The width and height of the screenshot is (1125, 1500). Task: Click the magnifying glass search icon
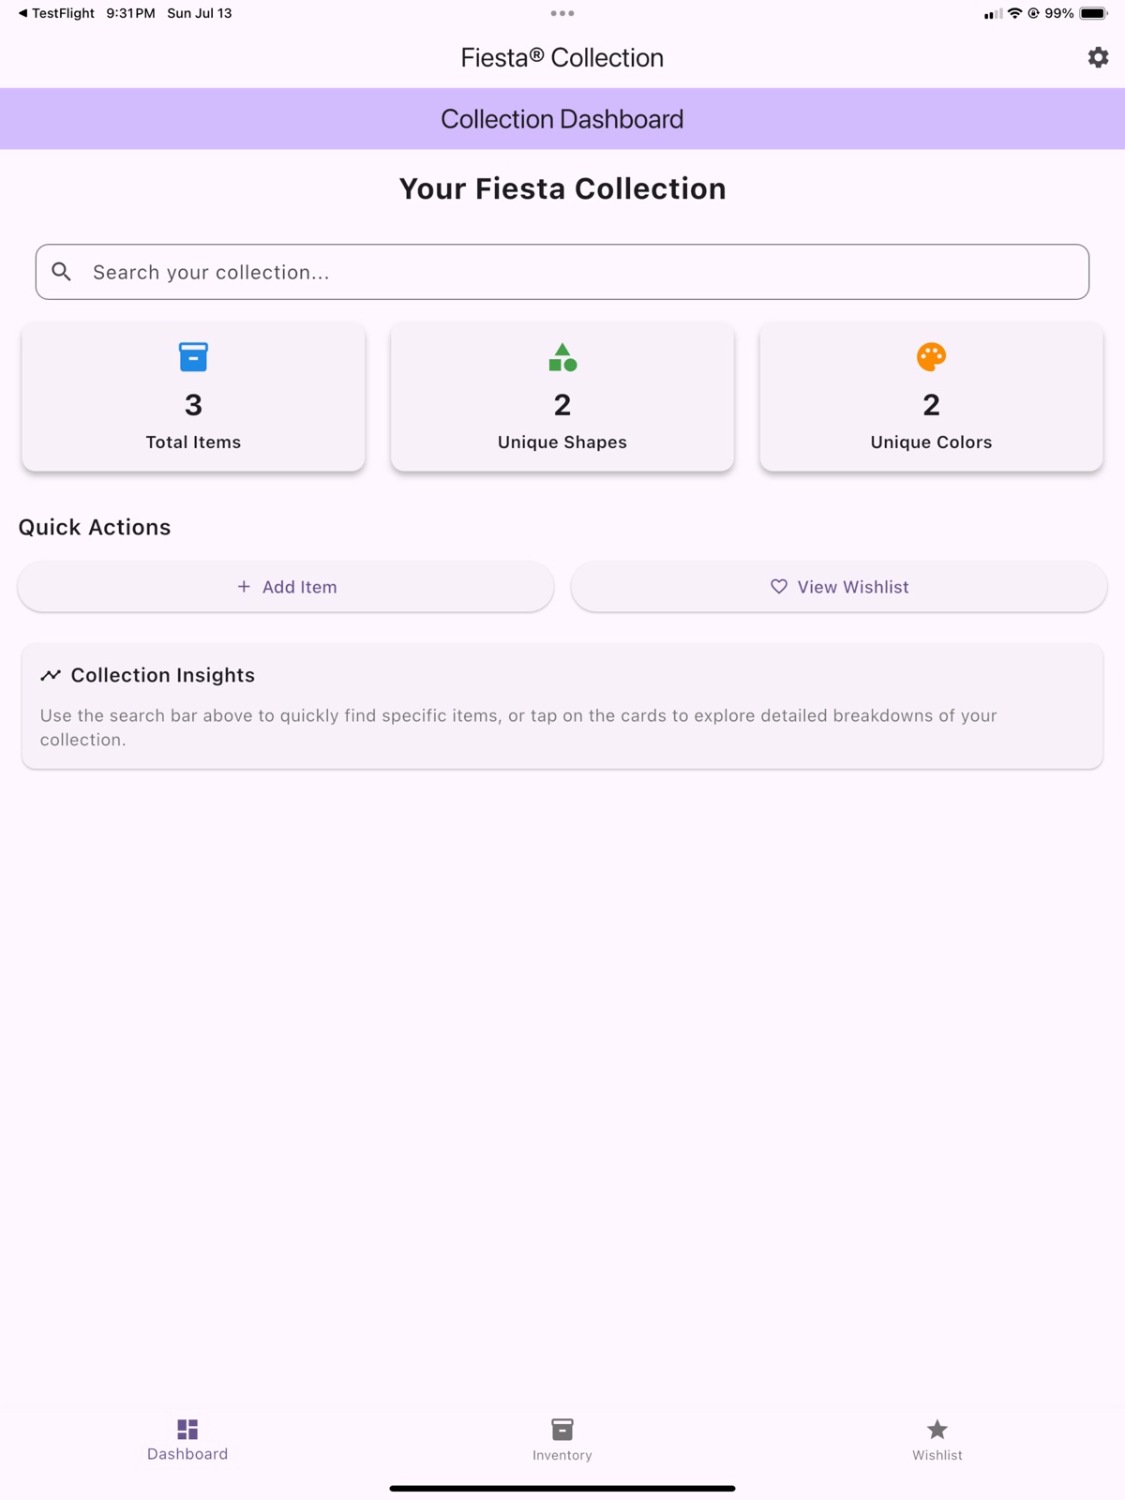(62, 272)
